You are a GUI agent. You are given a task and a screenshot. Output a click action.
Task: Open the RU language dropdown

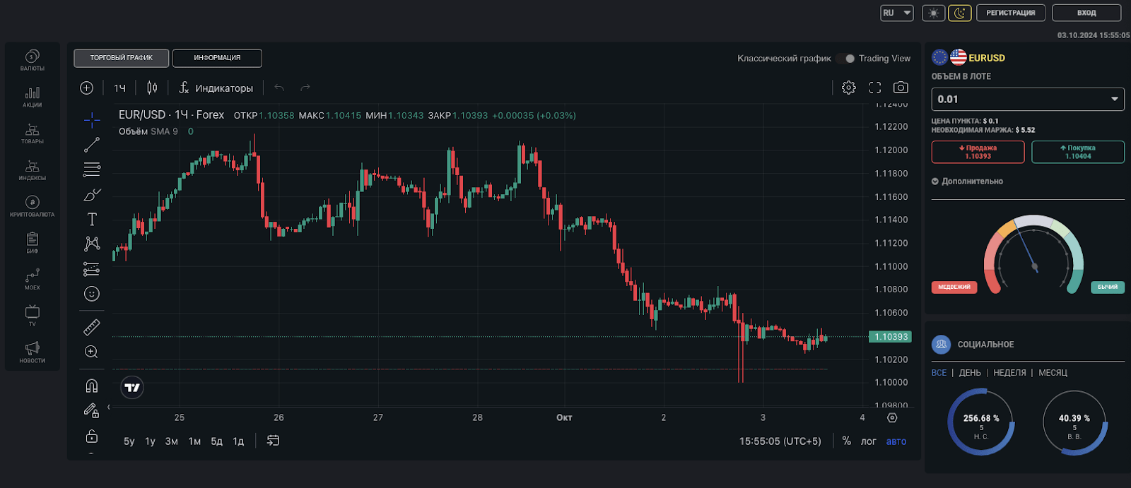tap(897, 13)
